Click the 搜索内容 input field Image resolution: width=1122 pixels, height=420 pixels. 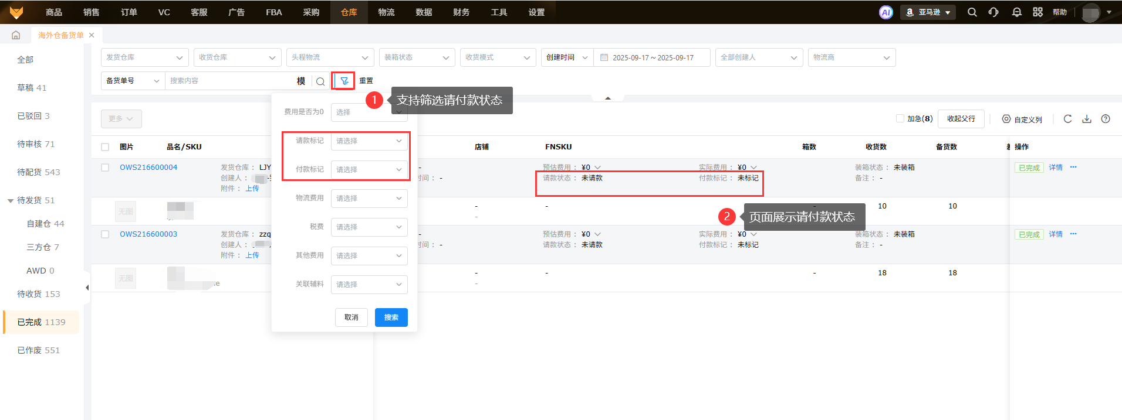click(230, 81)
